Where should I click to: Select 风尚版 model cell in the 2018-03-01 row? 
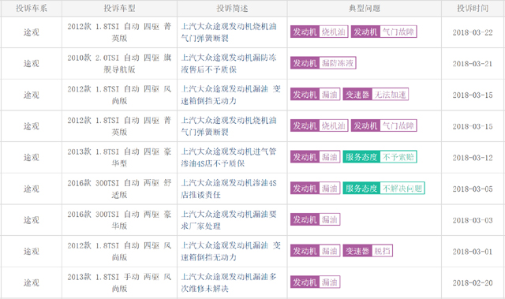pyautogui.click(x=119, y=252)
